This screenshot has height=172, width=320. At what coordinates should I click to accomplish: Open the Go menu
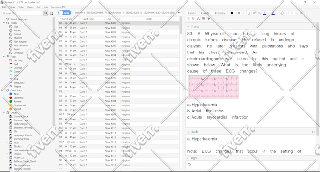38,7
